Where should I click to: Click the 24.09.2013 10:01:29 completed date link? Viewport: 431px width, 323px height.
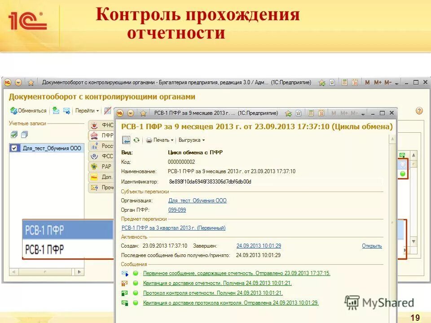pyautogui.click(x=259, y=246)
